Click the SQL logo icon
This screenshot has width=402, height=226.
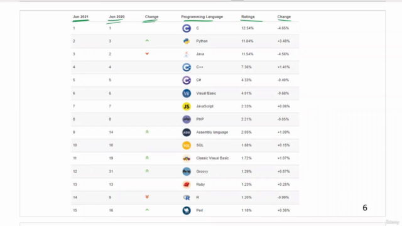point(187,145)
